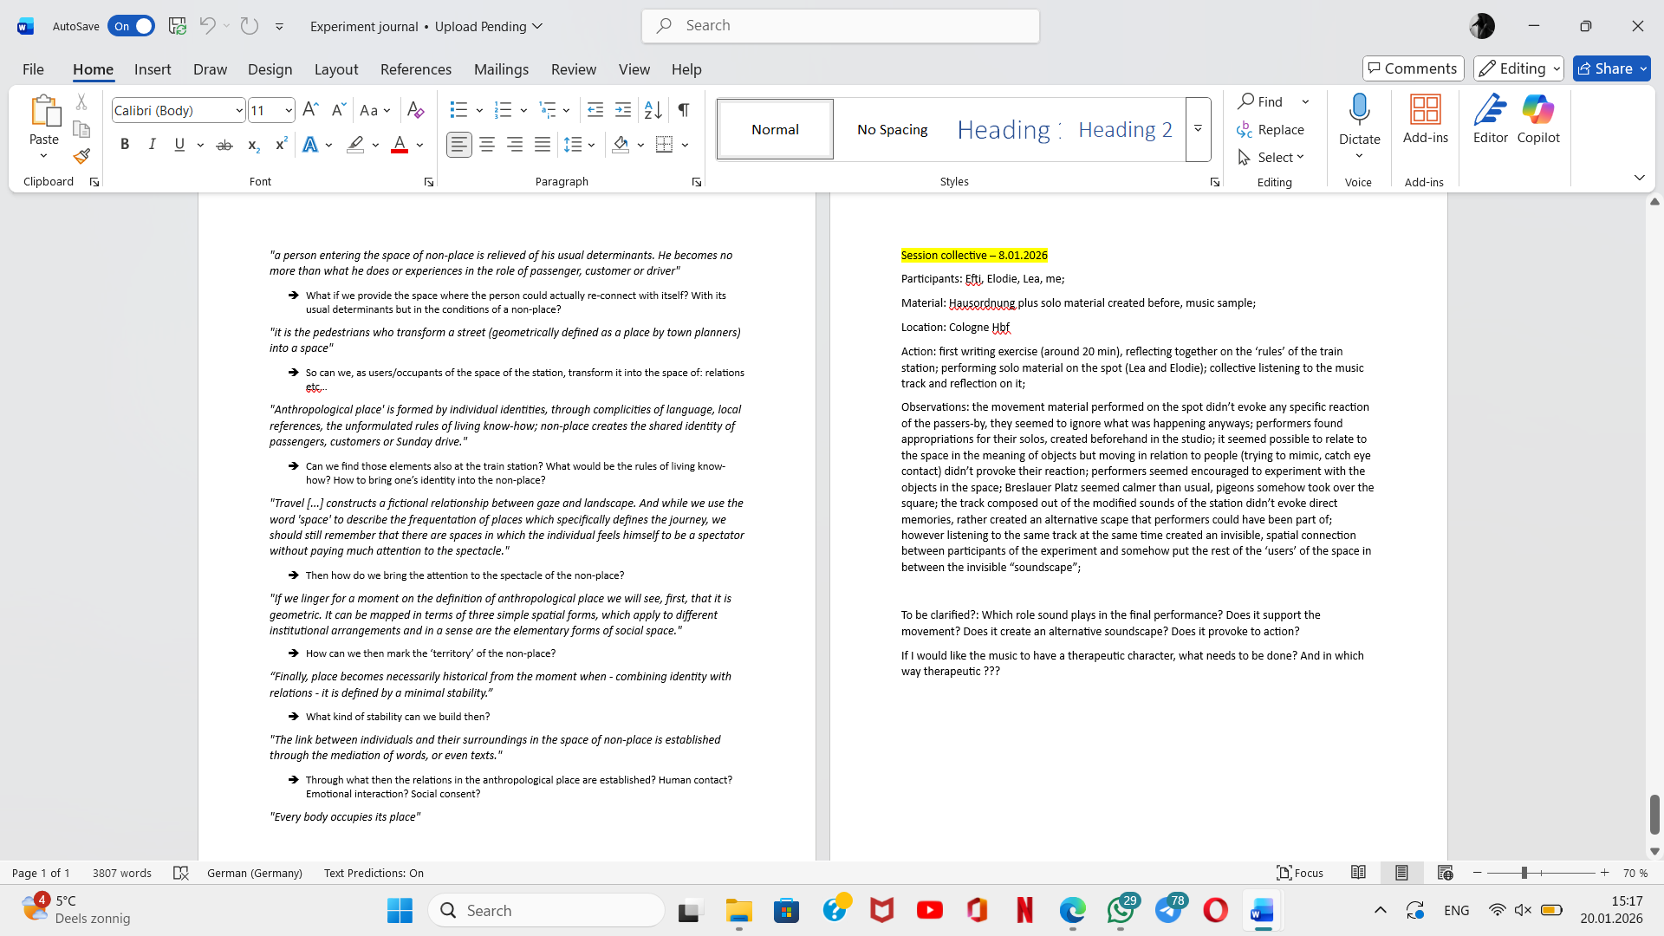Open the Editor pane

tap(1490, 119)
